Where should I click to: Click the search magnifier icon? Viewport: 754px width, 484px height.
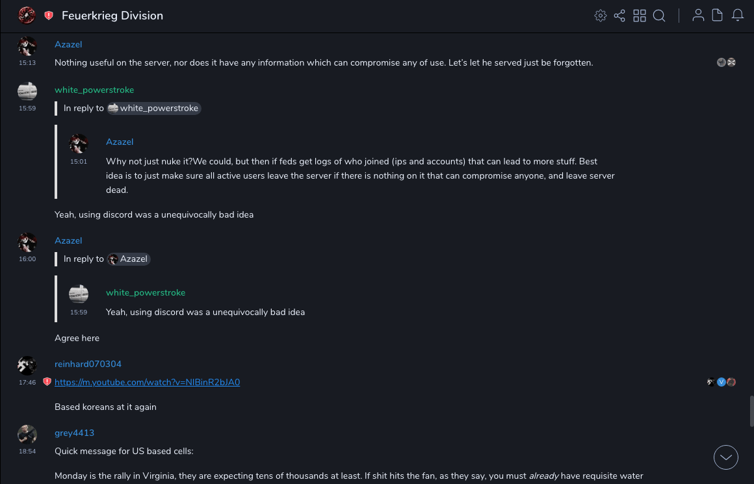click(x=659, y=16)
